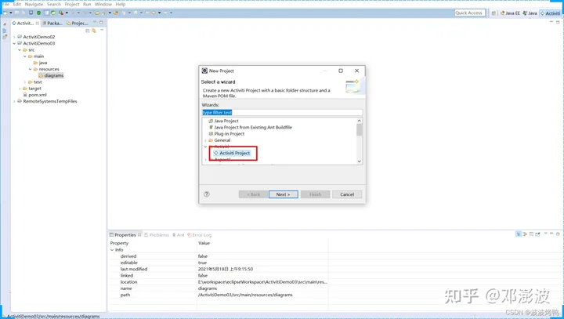This screenshot has width=564, height=319.
Task: Click the help question mark icon in dialog
Action: (x=207, y=194)
